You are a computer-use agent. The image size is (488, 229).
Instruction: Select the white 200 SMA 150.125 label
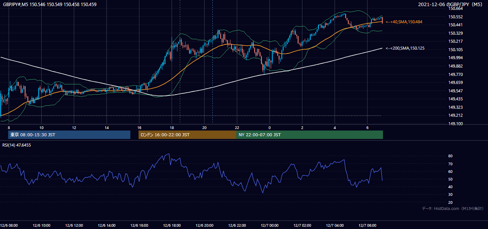405,48
